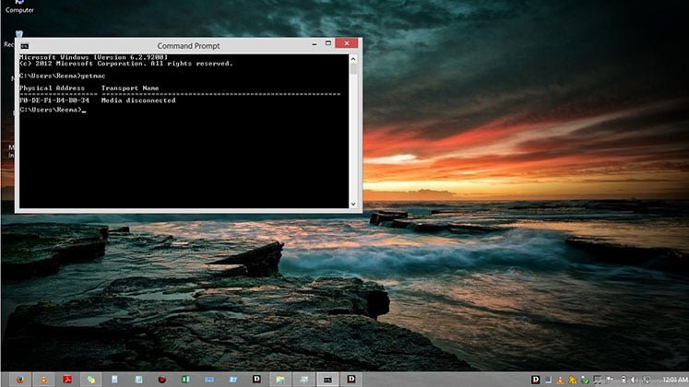Screen dimensions: 689x387
Task: Click the Command Prompt title bar text
Action: (189, 45)
